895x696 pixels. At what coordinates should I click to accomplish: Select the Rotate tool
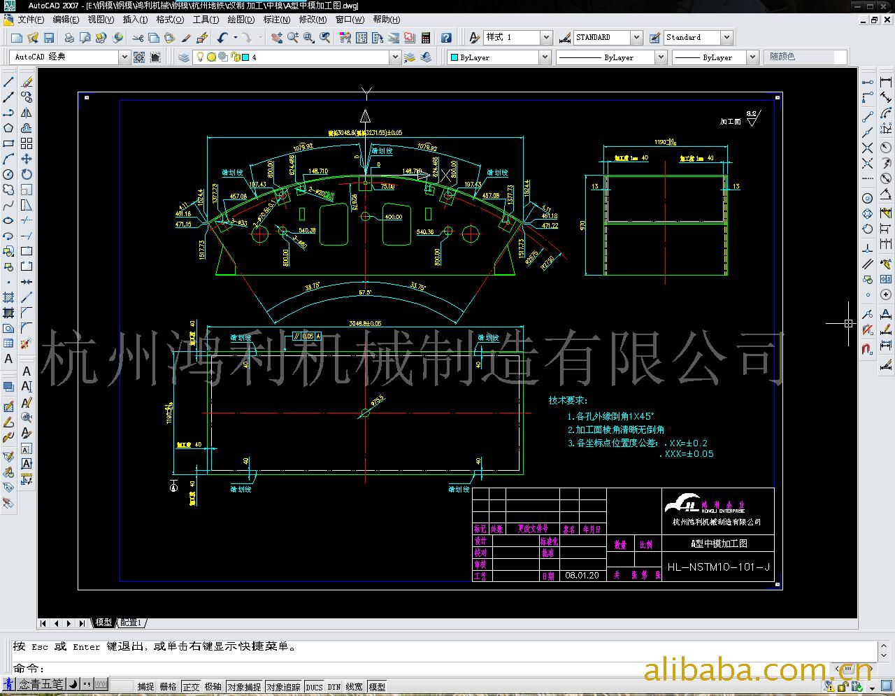coord(27,174)
